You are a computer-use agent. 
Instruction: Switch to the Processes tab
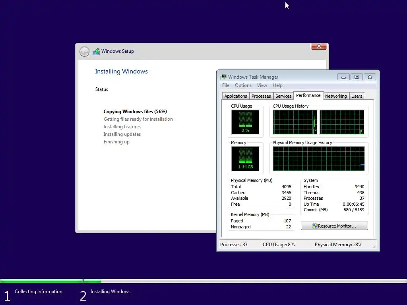click(261, 96)
